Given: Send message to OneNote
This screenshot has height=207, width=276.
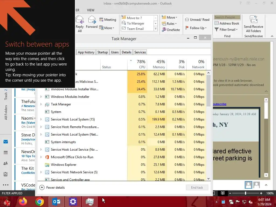Looking at the screenshot, I should 171,30.
